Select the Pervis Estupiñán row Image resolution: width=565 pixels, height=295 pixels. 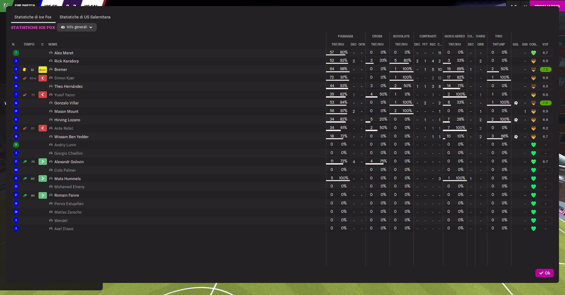point(282,203)
